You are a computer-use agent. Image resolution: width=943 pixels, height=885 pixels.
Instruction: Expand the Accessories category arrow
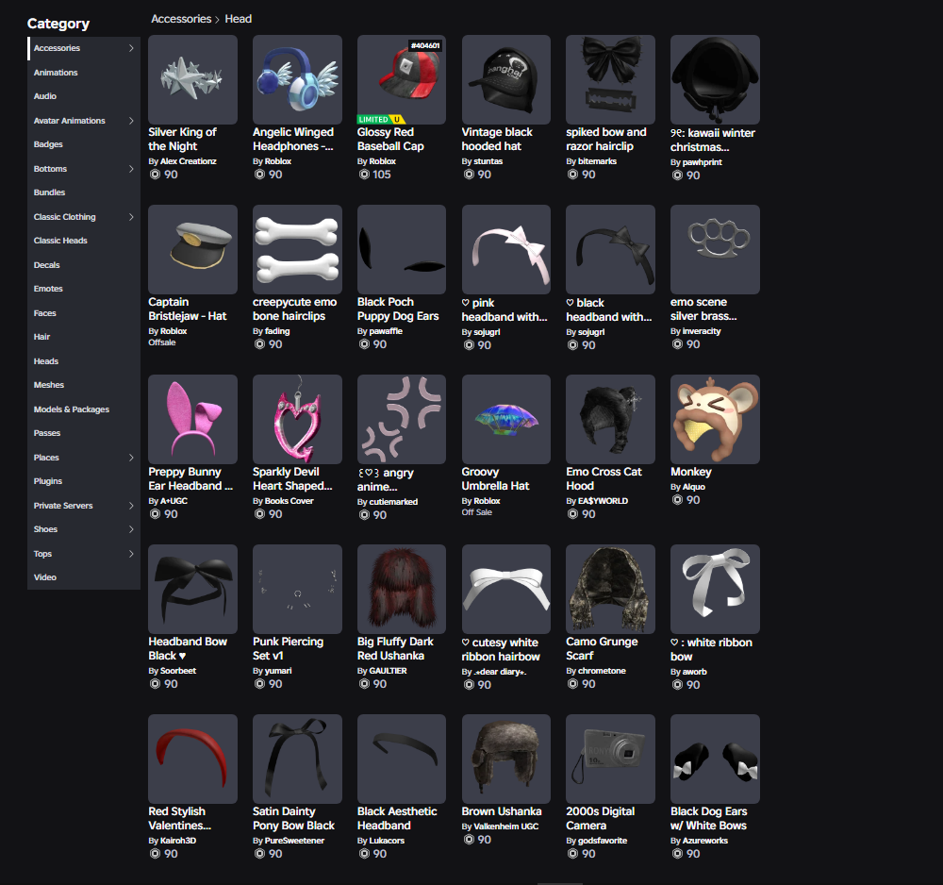[131, 48]
